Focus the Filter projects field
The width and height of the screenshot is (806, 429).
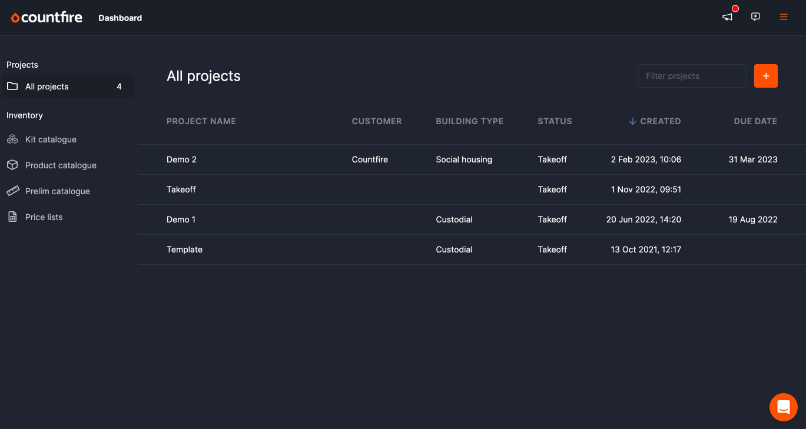[692, 76]
